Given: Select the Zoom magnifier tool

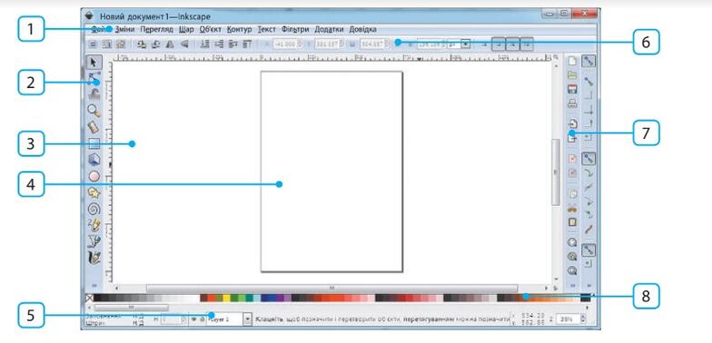Looking at the screenshot, I should (94, 111).
